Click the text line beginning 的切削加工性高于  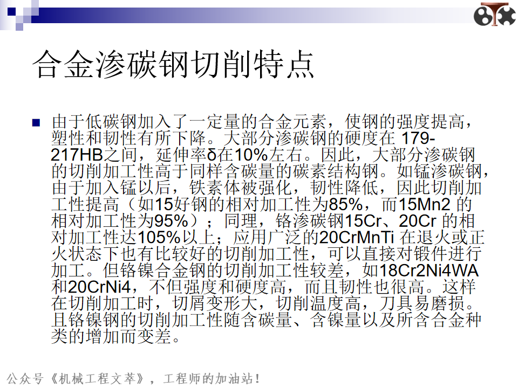coord(270,171)
